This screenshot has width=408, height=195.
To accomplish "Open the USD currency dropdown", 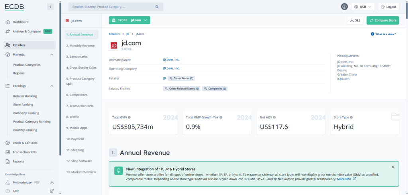I will click(363, 7).
